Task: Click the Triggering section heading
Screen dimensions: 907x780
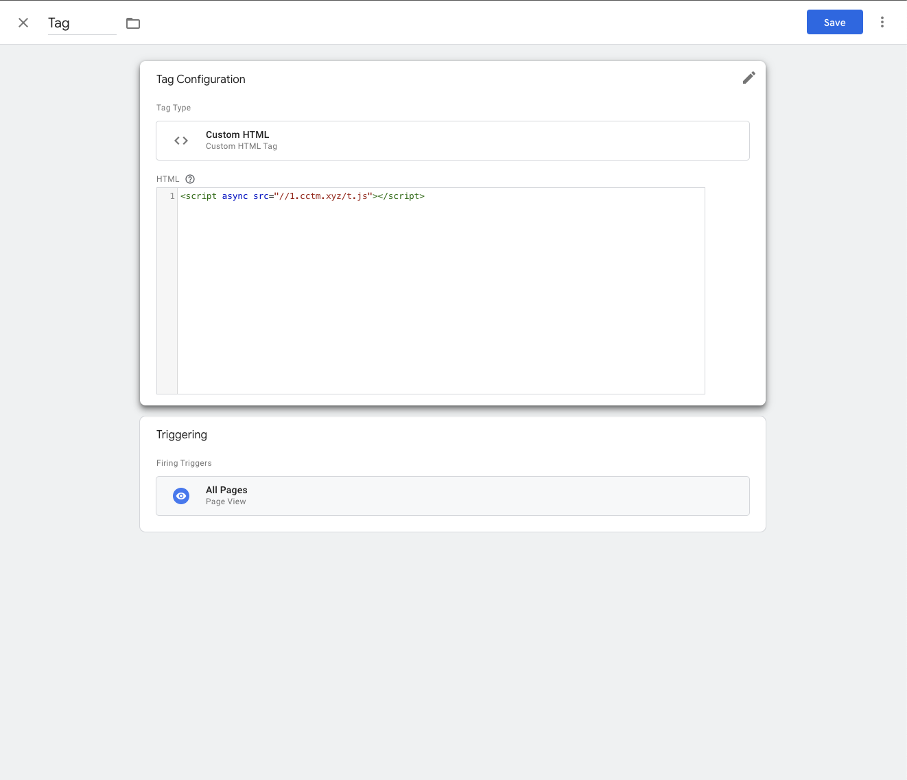Action: (x=182, y=434)
